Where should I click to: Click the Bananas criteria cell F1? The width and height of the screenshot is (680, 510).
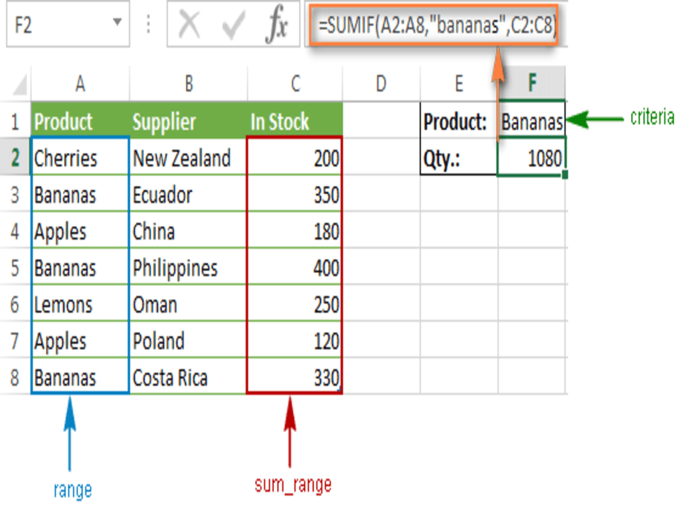pos(532,122)
